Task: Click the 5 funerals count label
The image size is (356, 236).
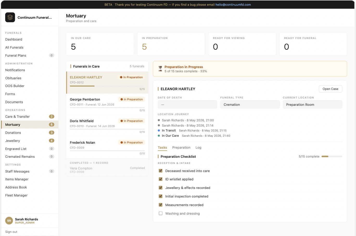Action: coord(137,66)
